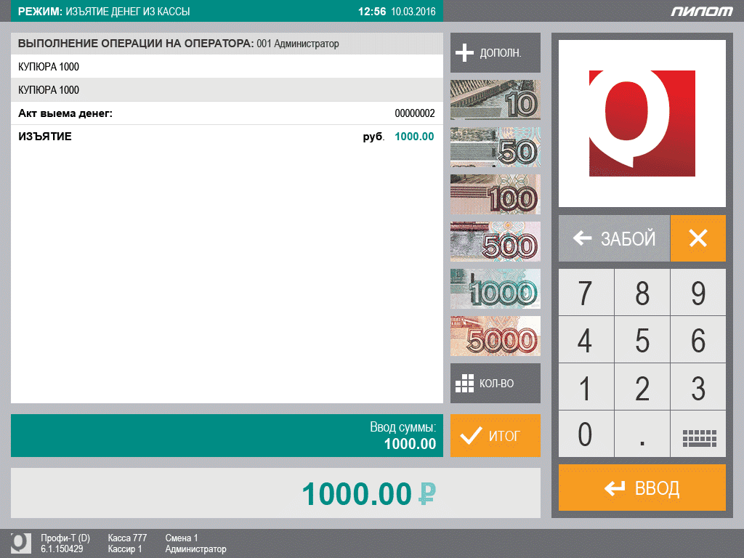Select the 500 ruble banknote
Image resolution: width=744 pixels, height=558 pixels.
click(495, 241)
